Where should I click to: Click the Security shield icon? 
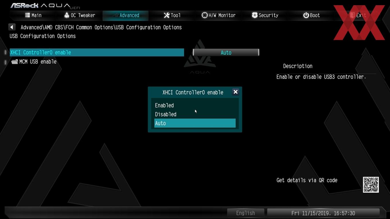(255, 15)
